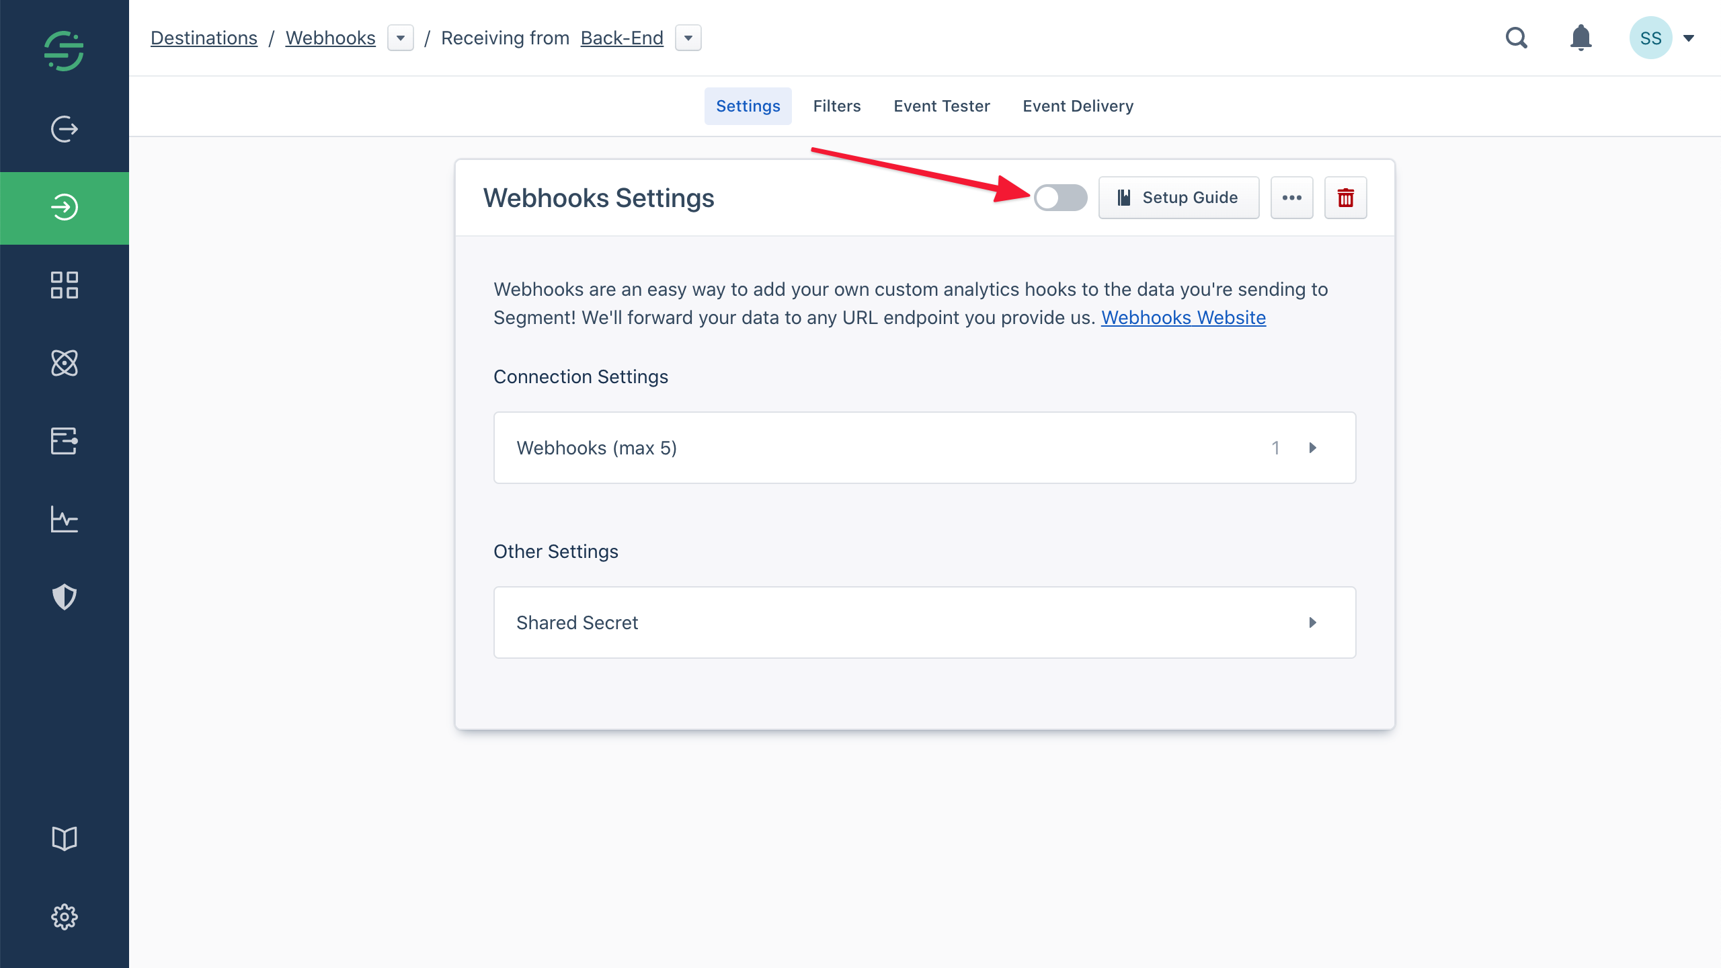Screen dimensions: 1721x968
Task: Enable the Webhooks destination toggle
Action: click(1061, 198)
